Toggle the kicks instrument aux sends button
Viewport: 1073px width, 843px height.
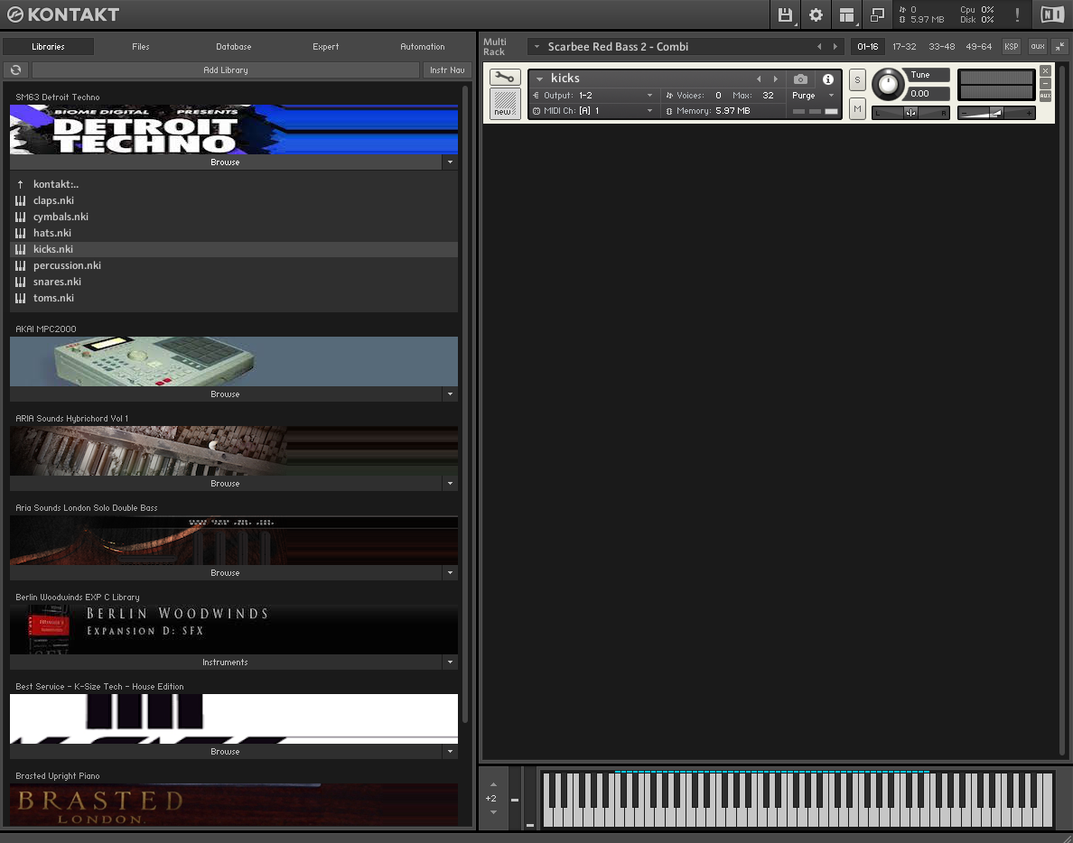[x=1045, y=96]
